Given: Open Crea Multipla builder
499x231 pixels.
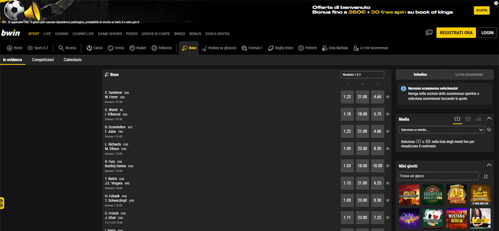Looking at the screenshot, I should 335,48.
